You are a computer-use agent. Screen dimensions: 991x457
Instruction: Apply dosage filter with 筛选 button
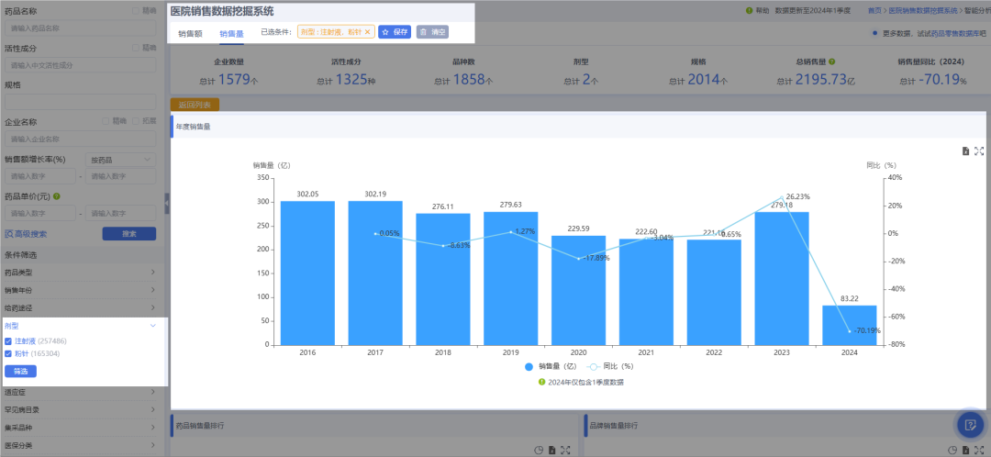[20, 371]
